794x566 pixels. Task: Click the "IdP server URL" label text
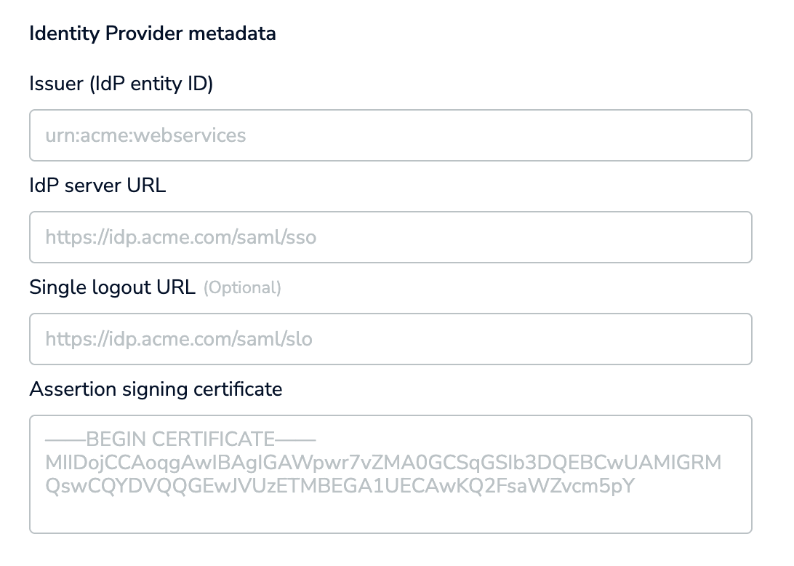pos(97,186)
